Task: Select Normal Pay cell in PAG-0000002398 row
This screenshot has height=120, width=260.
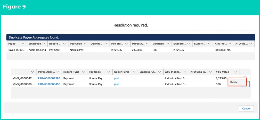Action: (x=100, y=78)
